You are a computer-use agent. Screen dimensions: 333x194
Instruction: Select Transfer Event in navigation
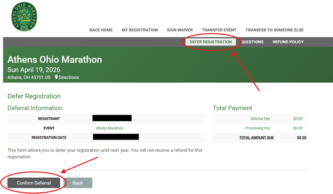coord(219,30)
